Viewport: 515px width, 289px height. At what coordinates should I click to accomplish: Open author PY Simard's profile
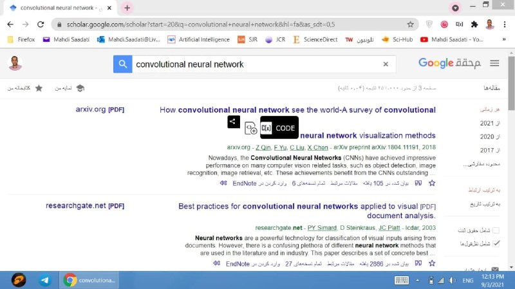click(x=322, y=228)
